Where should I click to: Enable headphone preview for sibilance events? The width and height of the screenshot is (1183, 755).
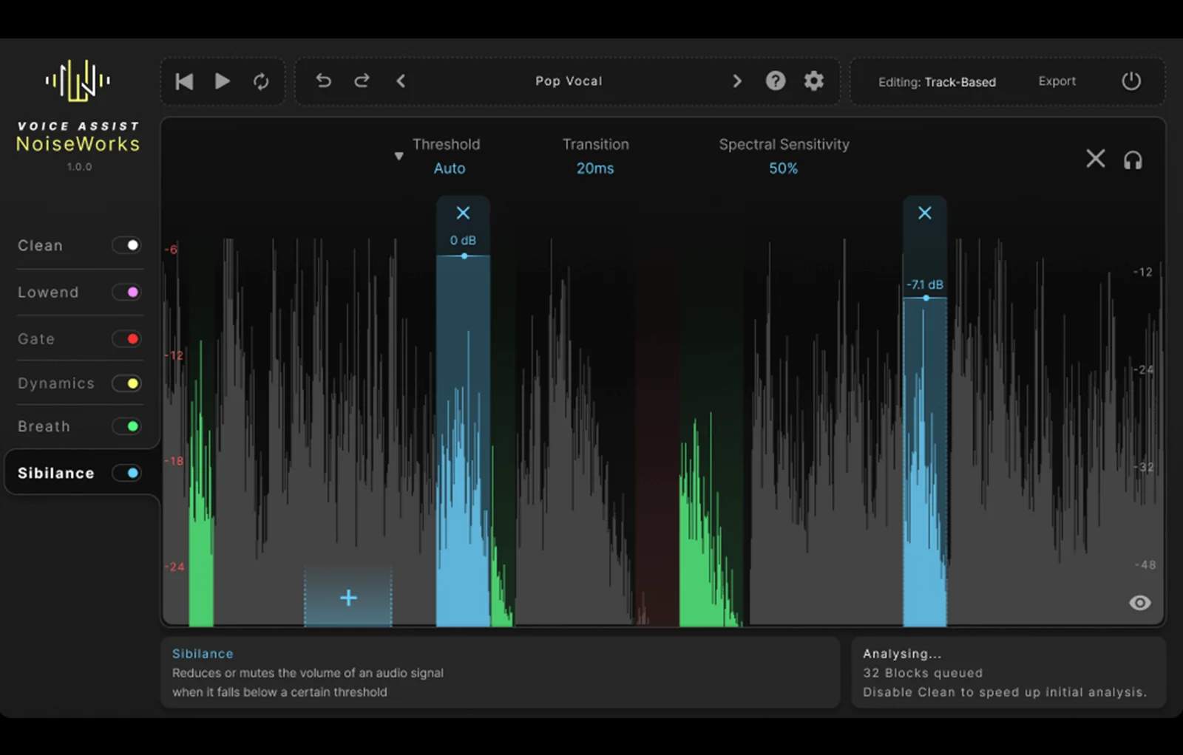[1133, 159]
